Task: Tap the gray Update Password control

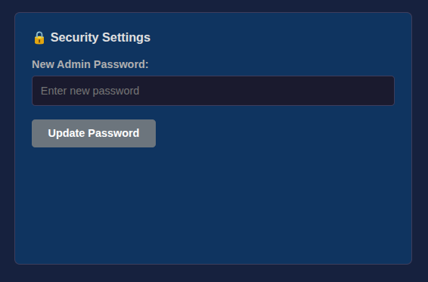Action: point(94,133)
